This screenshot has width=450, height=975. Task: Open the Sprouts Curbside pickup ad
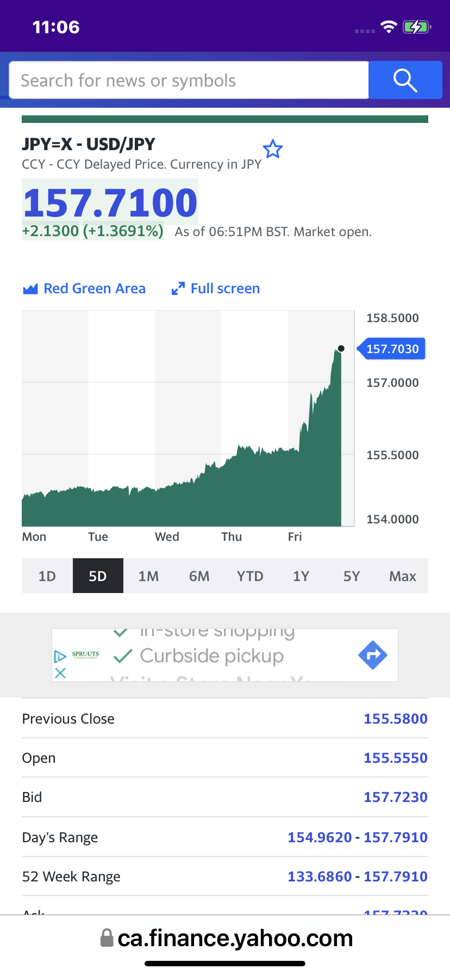pyautogui.click(x=225, y=655)
